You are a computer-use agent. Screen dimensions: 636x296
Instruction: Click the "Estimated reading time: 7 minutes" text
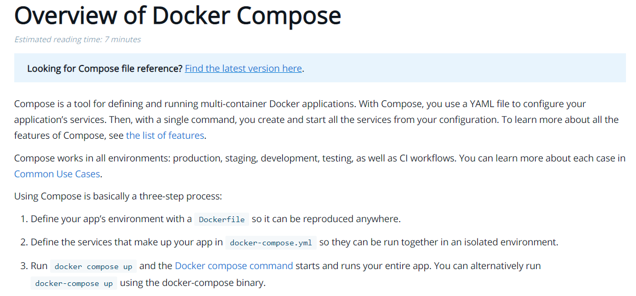click(x=78, y=40)
